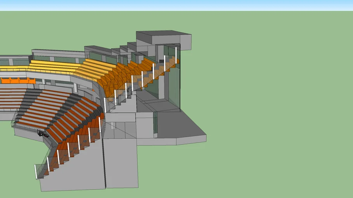
Task: Click the blue sky strip at the top
Action: [176, 5]
